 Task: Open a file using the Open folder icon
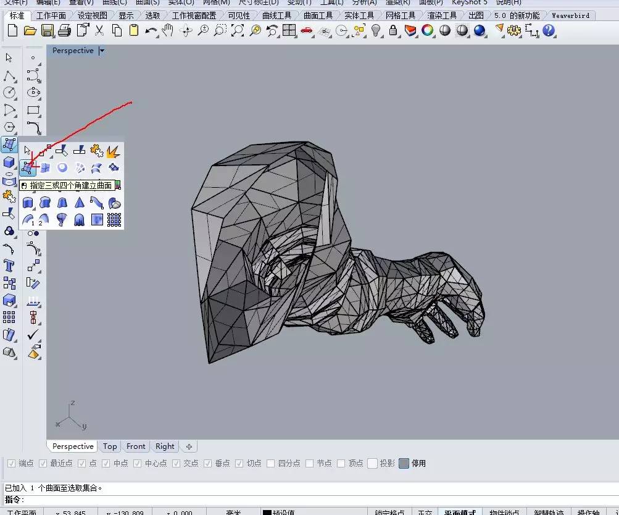click(x=31, y=30)
